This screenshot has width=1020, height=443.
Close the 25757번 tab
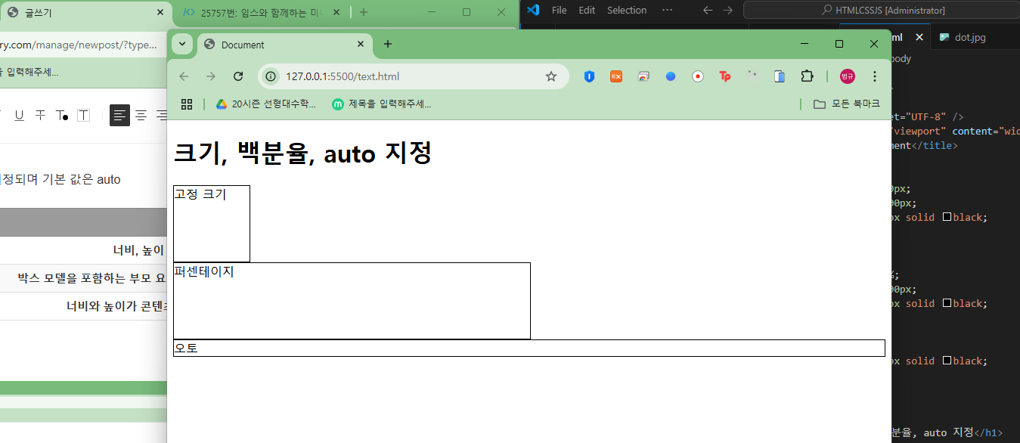pyautogui.click(x=336, y=13)
